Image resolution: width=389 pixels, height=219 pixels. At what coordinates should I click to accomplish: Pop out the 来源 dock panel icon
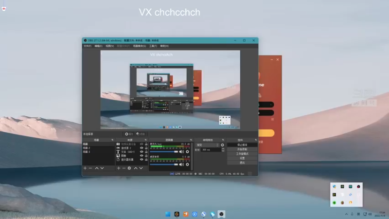click(145, 140)
